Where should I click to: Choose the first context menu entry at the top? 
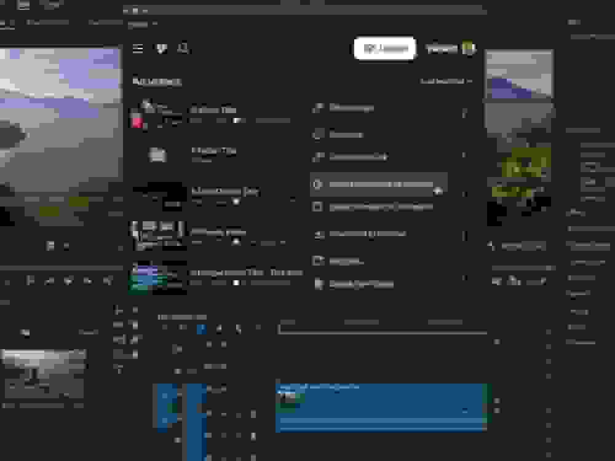tap(344, 108)
